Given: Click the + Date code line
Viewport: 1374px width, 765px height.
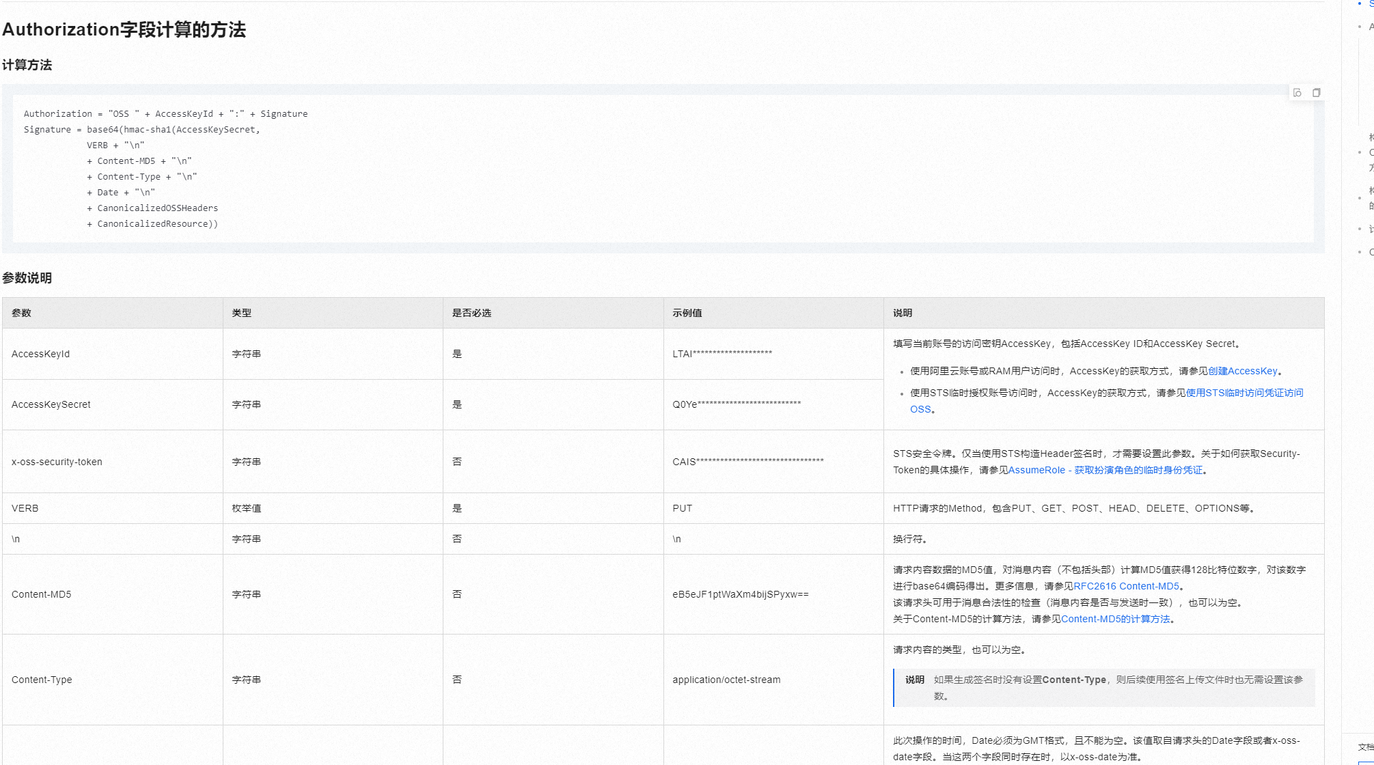Looking at the screenshot, I should click(121, 193).
